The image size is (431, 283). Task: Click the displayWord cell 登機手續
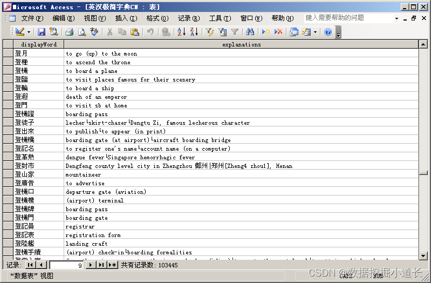(x=38, y=252)
